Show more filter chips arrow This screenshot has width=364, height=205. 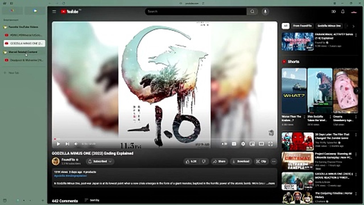click(x=353, y=26)
